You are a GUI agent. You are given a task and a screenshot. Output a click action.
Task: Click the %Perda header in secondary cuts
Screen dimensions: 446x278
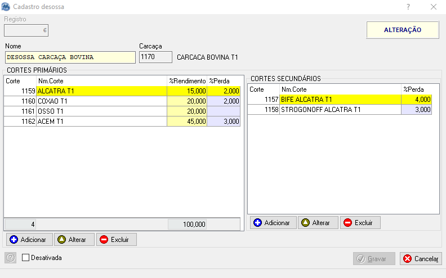point(416,89)
